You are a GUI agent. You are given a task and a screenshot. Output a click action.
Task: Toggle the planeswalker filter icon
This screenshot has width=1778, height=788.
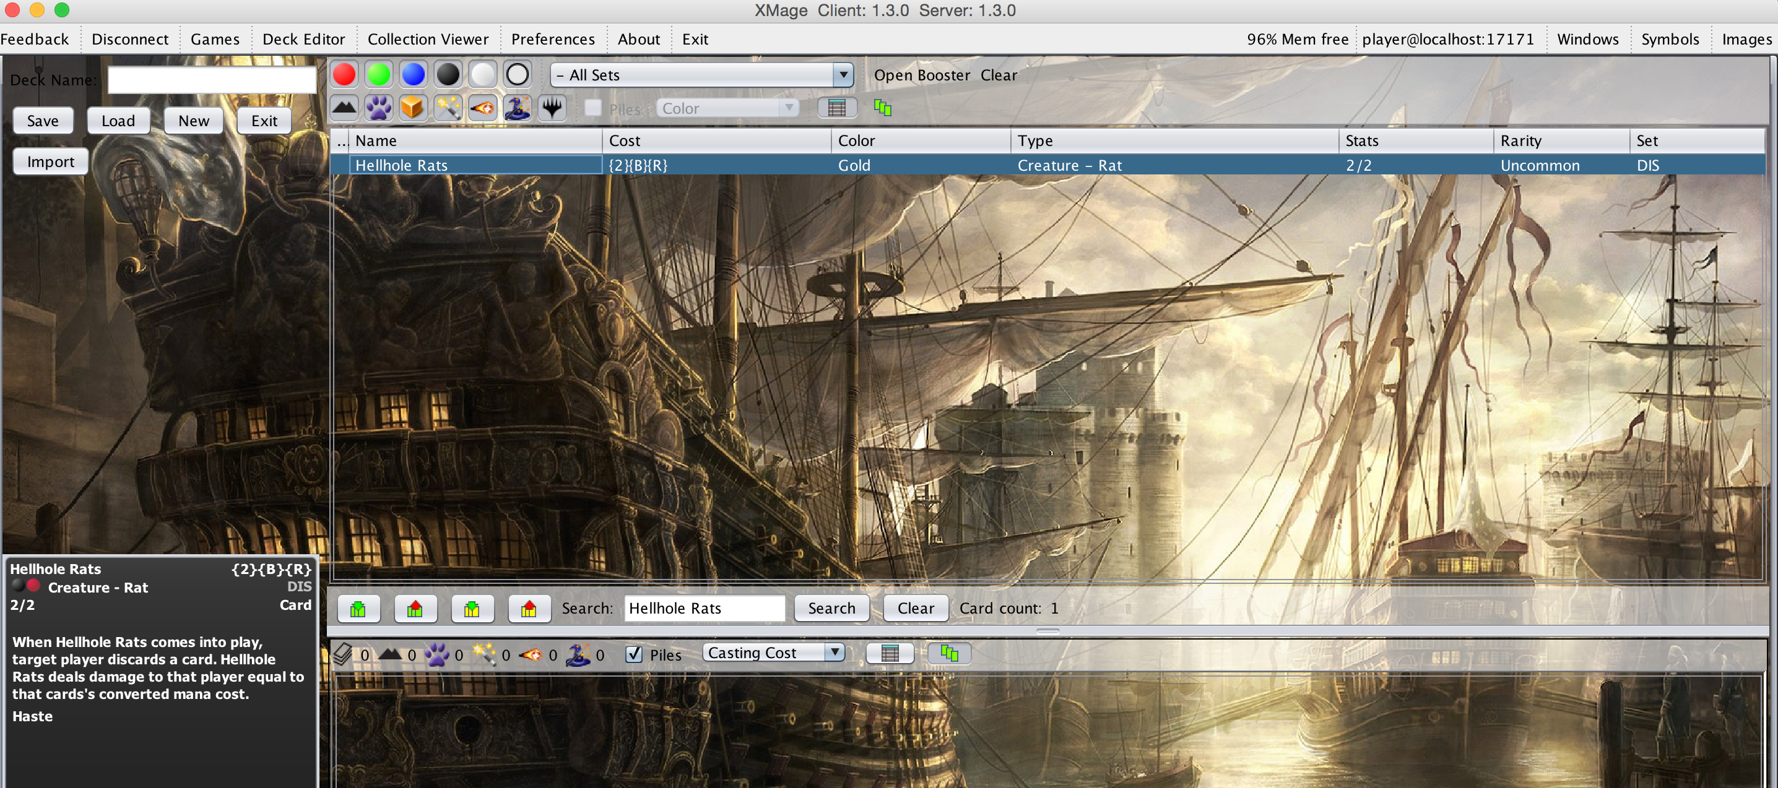pyautogui.click(x=552, y=108)
